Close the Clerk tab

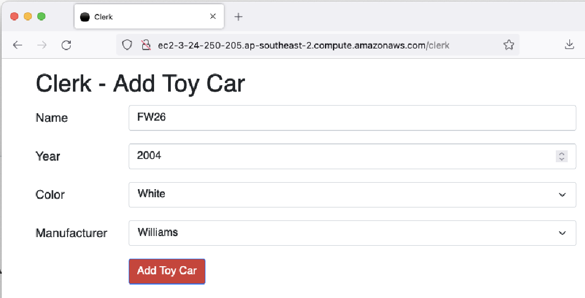click(212, 16)
